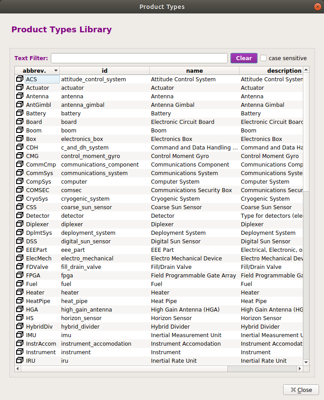324x400 pixels.
Task: Click the cube icon beside AntGimbl
Action: [x=20, y=104]
